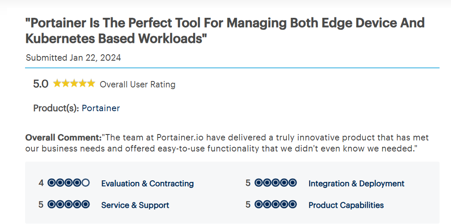Click the Service & Support rating circles
The image size is (451, 224).
[x=68, y=204]
